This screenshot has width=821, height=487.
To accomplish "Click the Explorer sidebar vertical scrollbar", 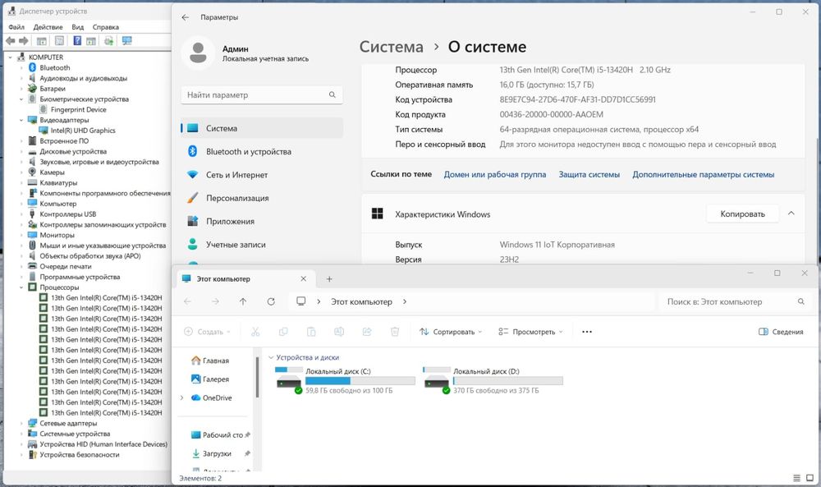I will [257, 377].
